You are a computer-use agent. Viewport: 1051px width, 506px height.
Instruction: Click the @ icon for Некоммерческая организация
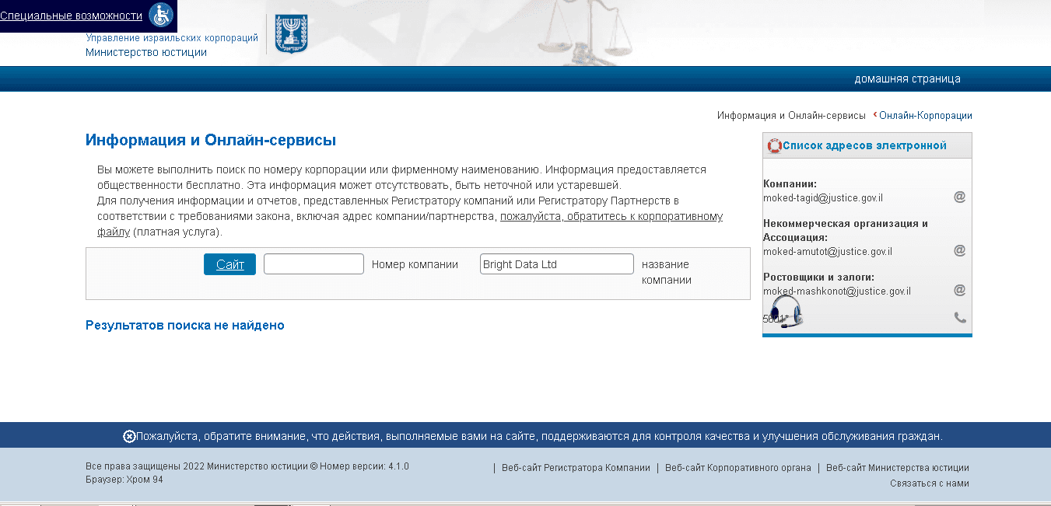pyautogui.click(x=959, y=250)
